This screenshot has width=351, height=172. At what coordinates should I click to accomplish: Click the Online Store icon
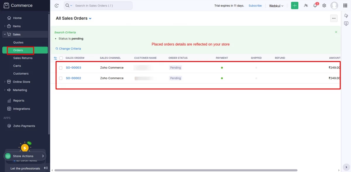point(9,82)
